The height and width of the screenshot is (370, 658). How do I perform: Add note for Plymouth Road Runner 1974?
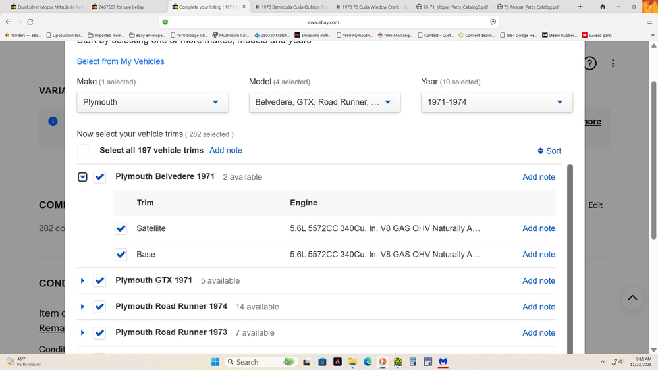(538, 307)
